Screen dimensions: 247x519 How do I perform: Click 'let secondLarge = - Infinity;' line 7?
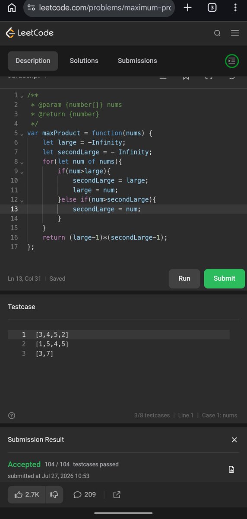tap(97, 152)
